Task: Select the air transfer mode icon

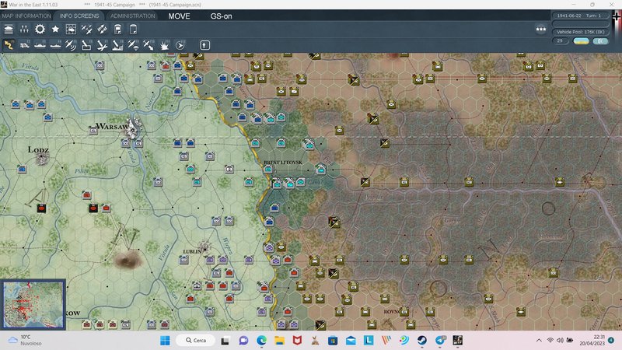Action: (x=149, y=45)
